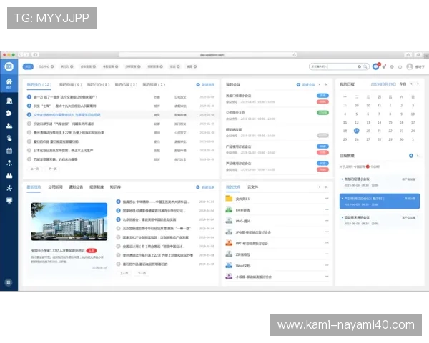Switch to the 公司新闻 tab
This screenshot has width=429, height=343.
[x=55, y=186]
